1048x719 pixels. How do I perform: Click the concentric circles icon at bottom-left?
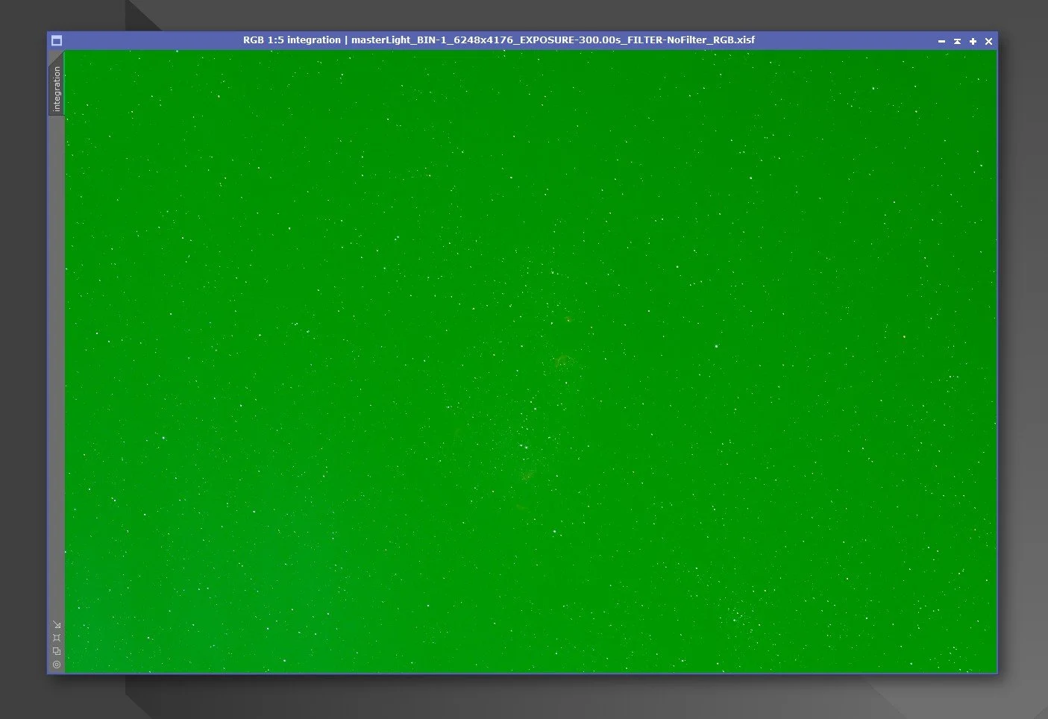pyautogui.click(x=57, y=665)
